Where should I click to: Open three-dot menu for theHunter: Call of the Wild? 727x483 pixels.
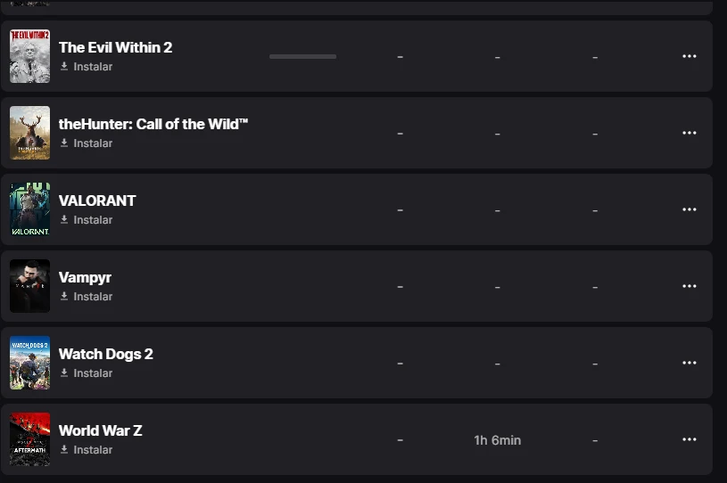coord(689,133)
